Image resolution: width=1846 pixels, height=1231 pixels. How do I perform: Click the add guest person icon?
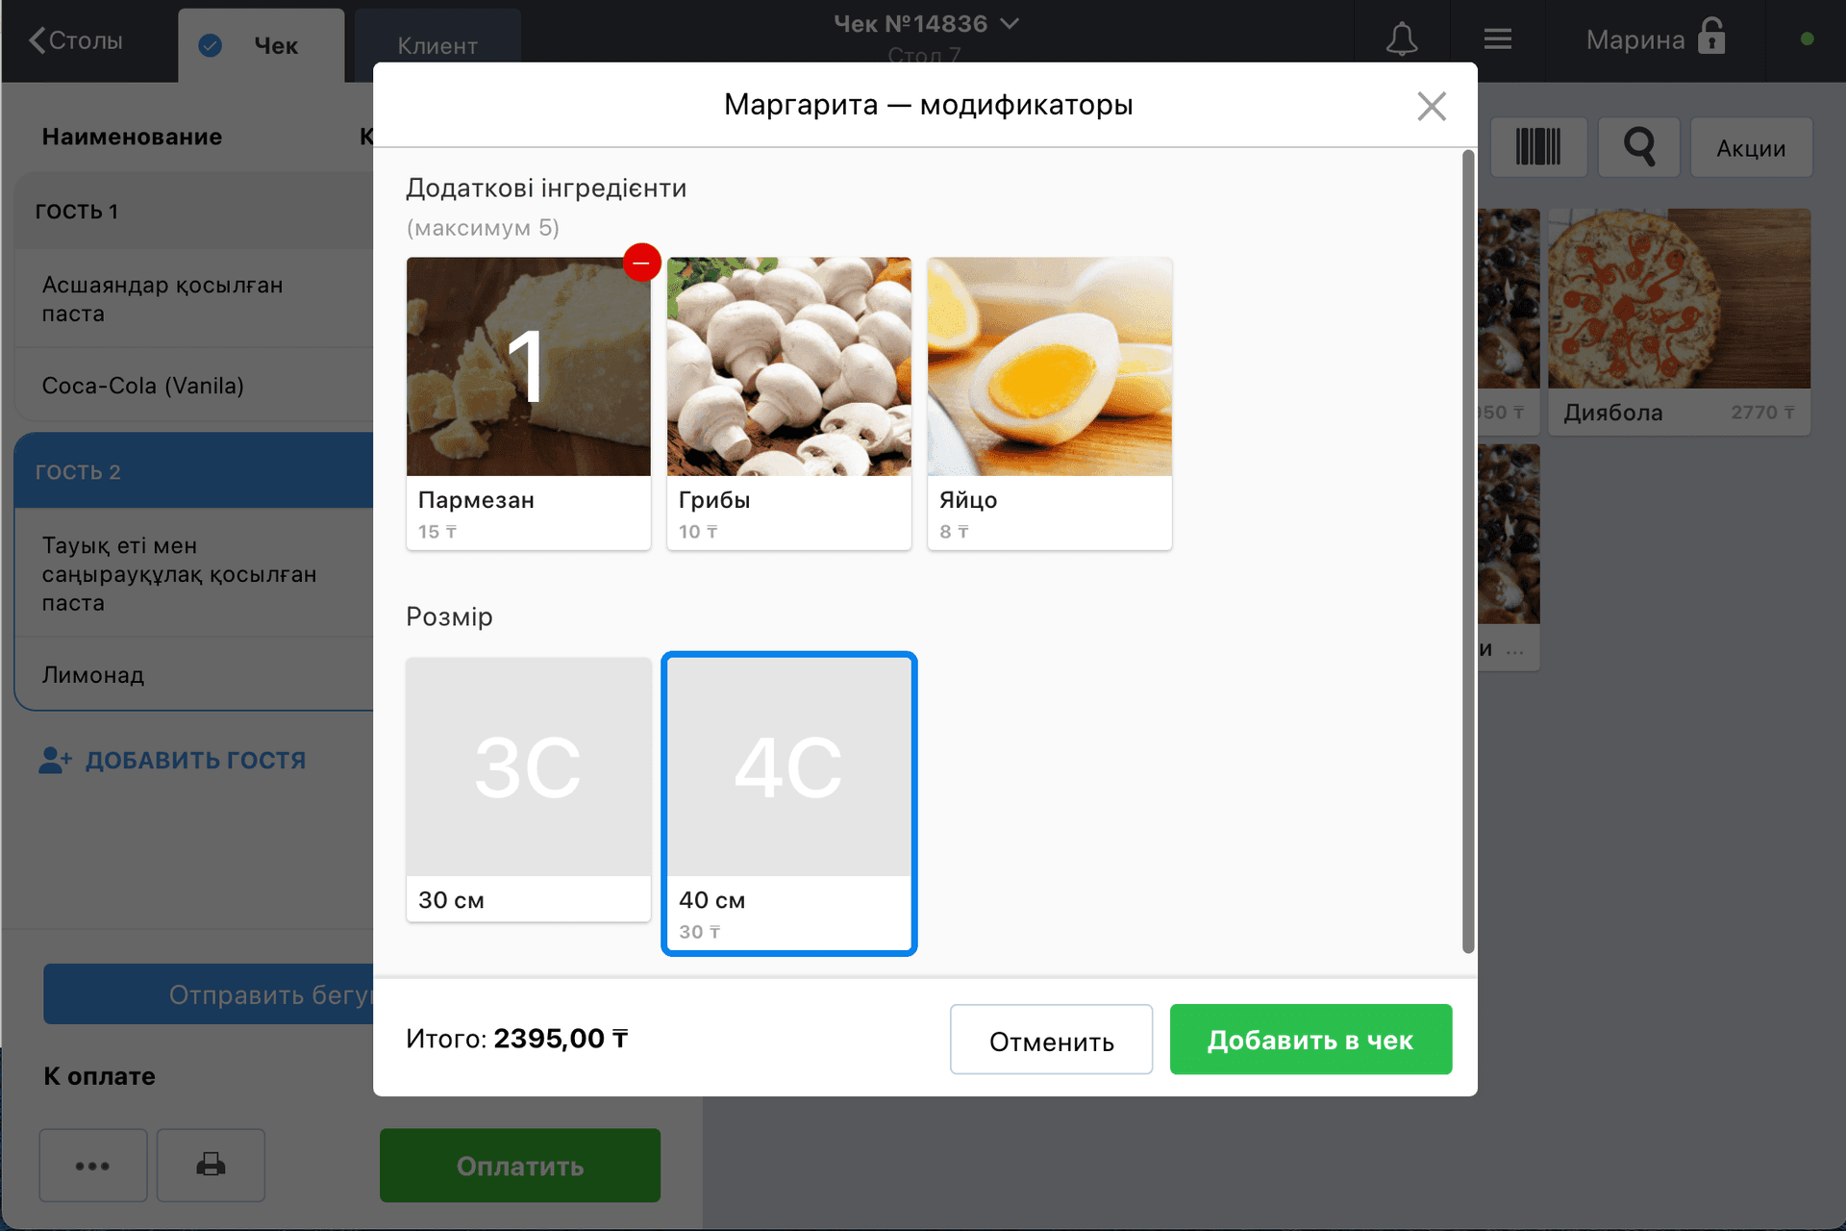coord(55,760)
